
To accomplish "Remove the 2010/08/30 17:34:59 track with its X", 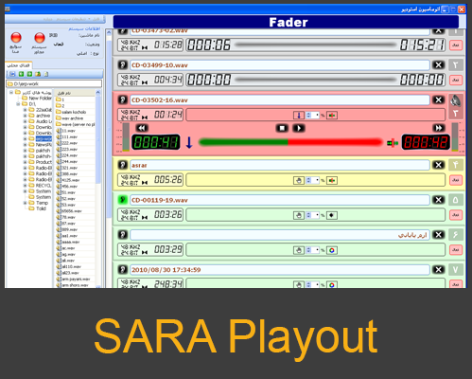I will (438, 269).
